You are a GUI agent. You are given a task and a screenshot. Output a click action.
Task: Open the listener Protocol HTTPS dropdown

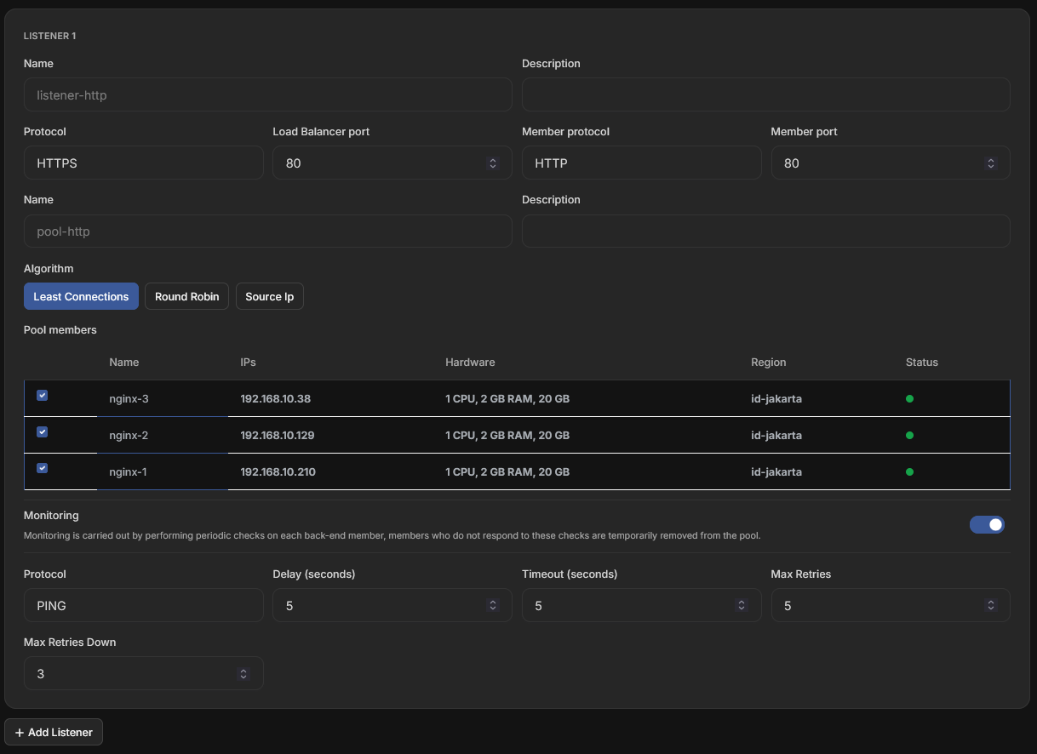(144, 163)
